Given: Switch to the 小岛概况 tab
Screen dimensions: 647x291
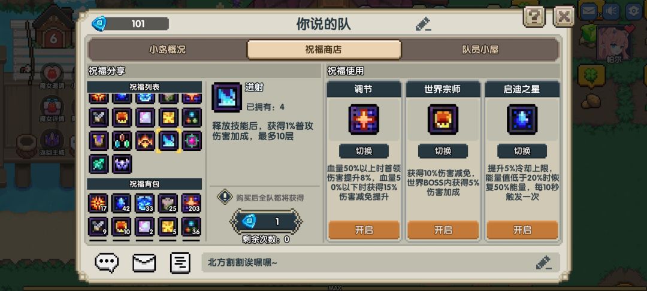Looking at the screenshot, I should click(168, 50).
